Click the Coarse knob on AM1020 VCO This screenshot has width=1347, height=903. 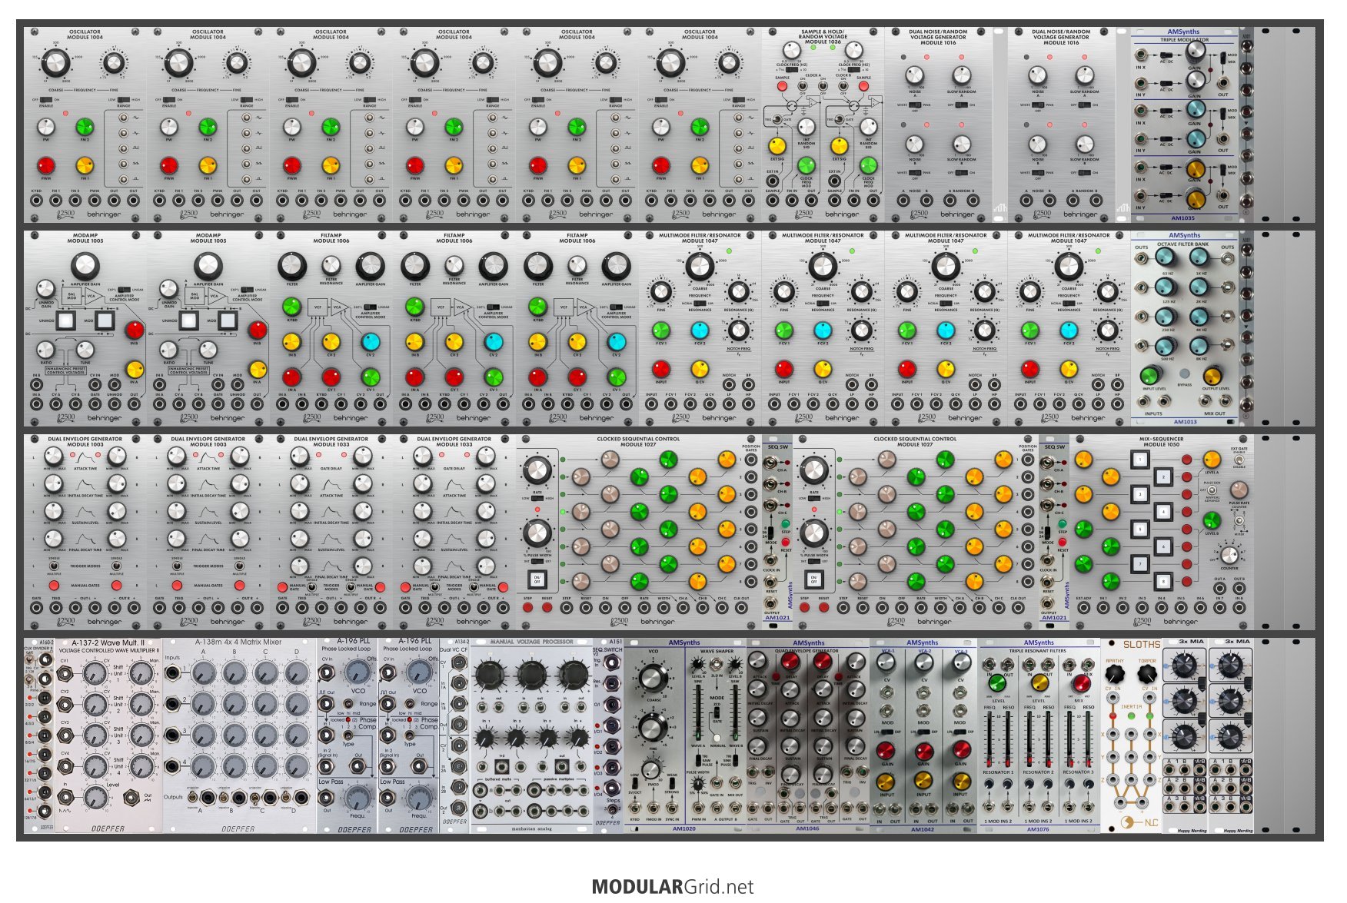click(x=653, y=679)
